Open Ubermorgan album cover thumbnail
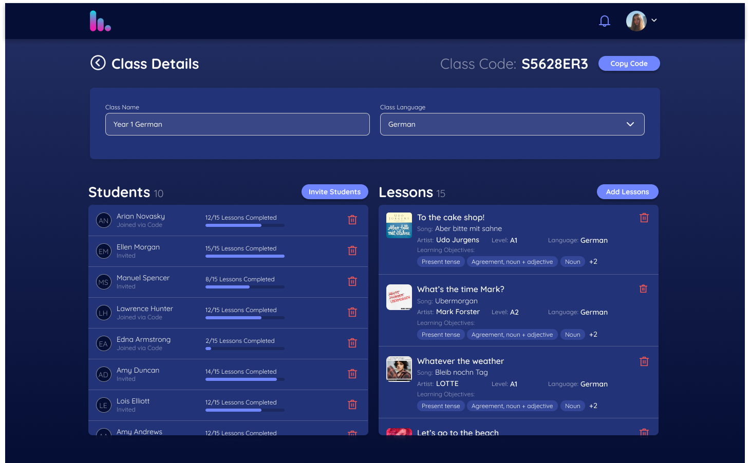 399,297
